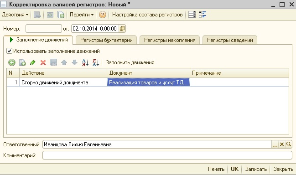The width and height of the screenshot is (296, 175).
Task: Open help via the question mark icon
Action: pos(103,15)
